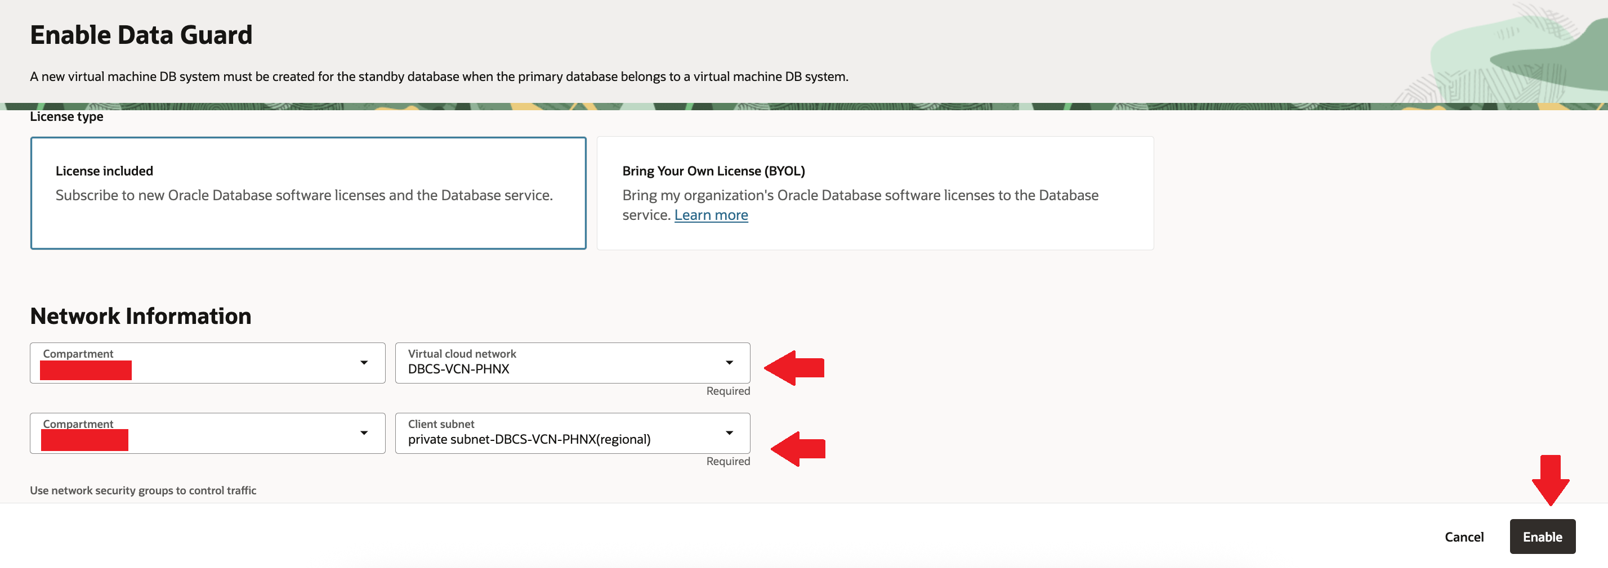Image resolution: width=1608 pixels, height=568 pixels.
Task: Click caret arrow of the lower Compartment field
Action: pyautogui.click(x=363, y=434)
